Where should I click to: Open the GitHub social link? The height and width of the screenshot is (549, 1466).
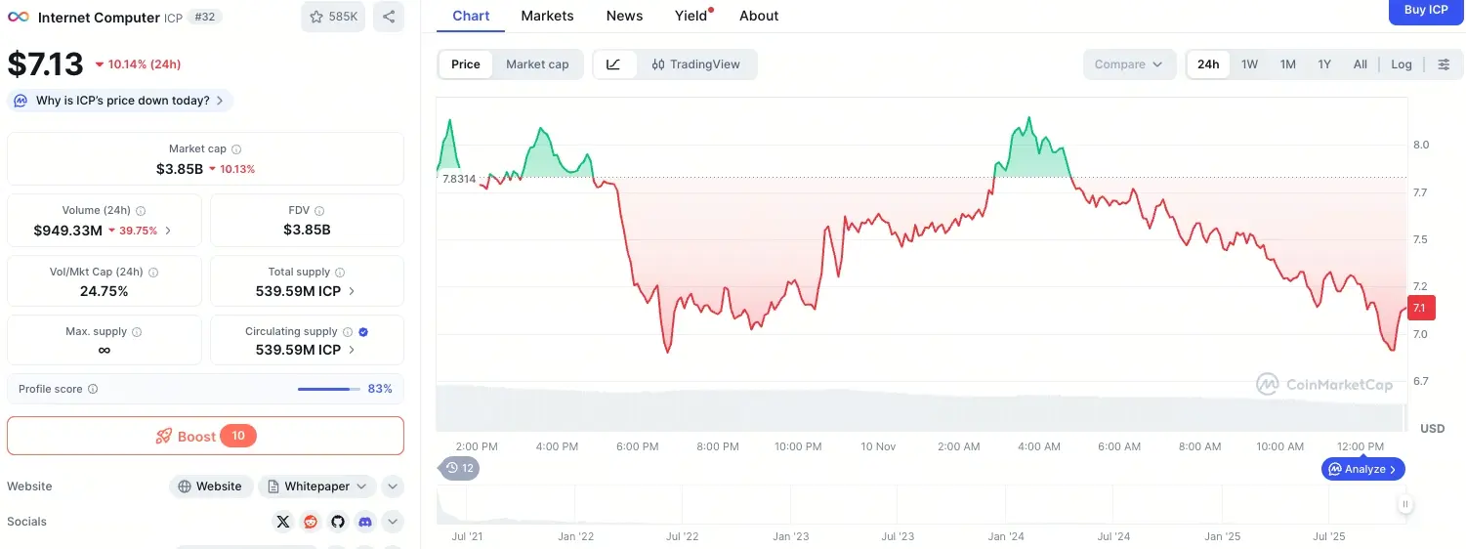pyautogui.click(x=338, y=522)
